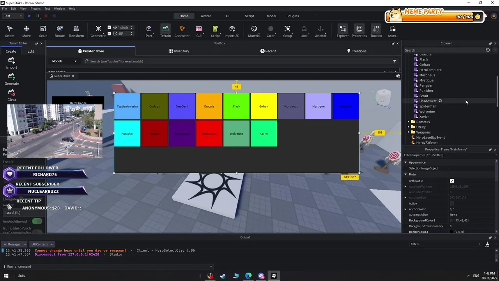Open the Geometric collisions mode button
The width and height of the screenshot is (499, 281).
pyautogui.click(x=98, y=31)
